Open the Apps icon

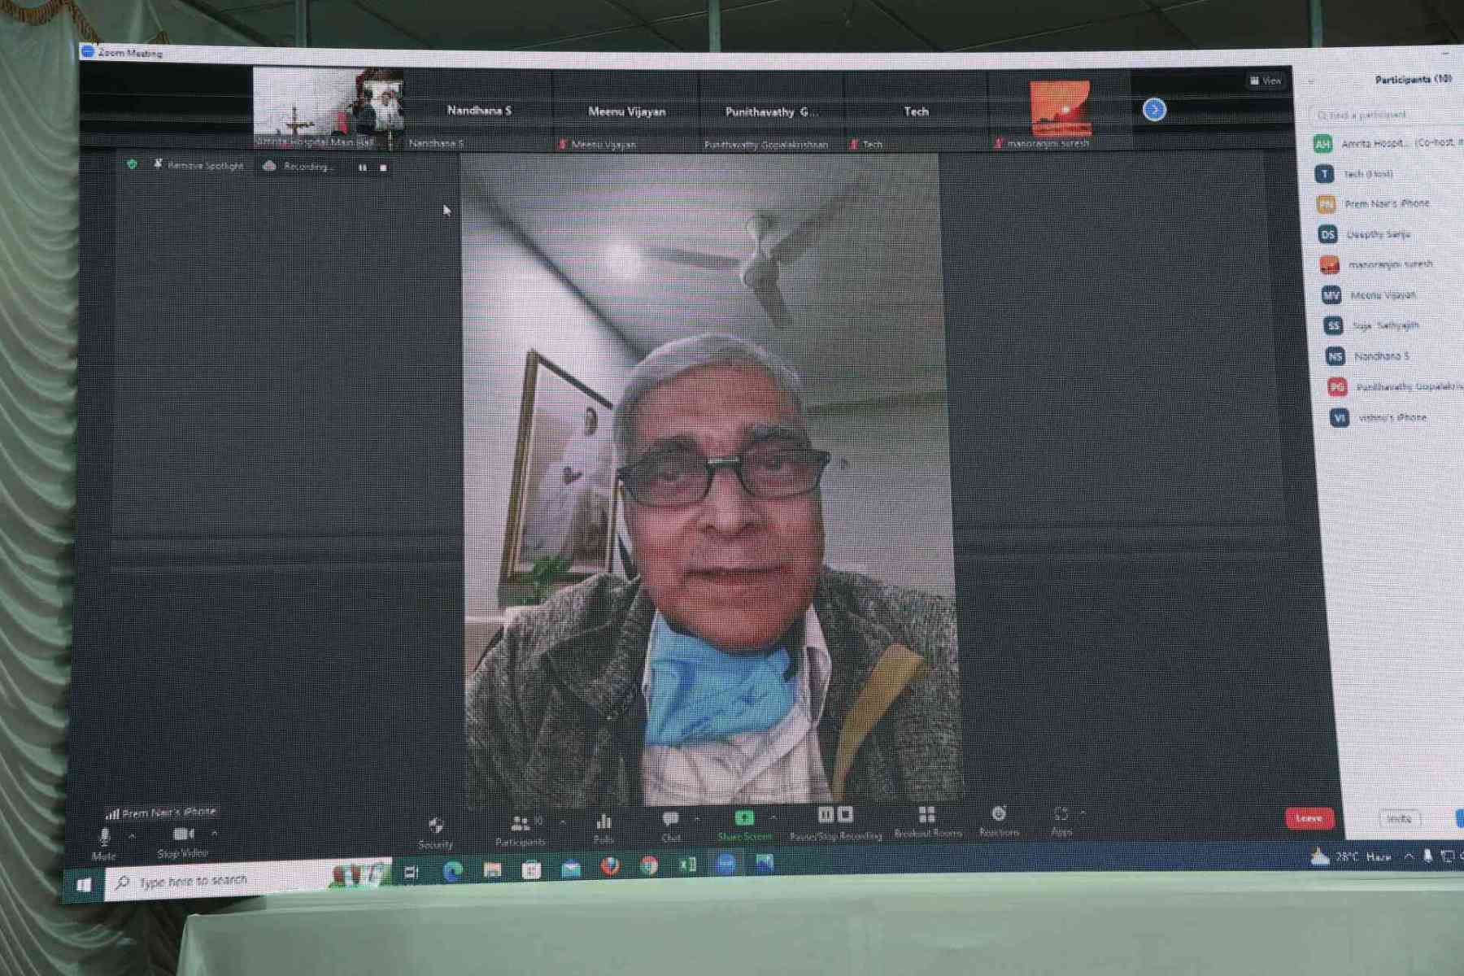[1061, 813]
